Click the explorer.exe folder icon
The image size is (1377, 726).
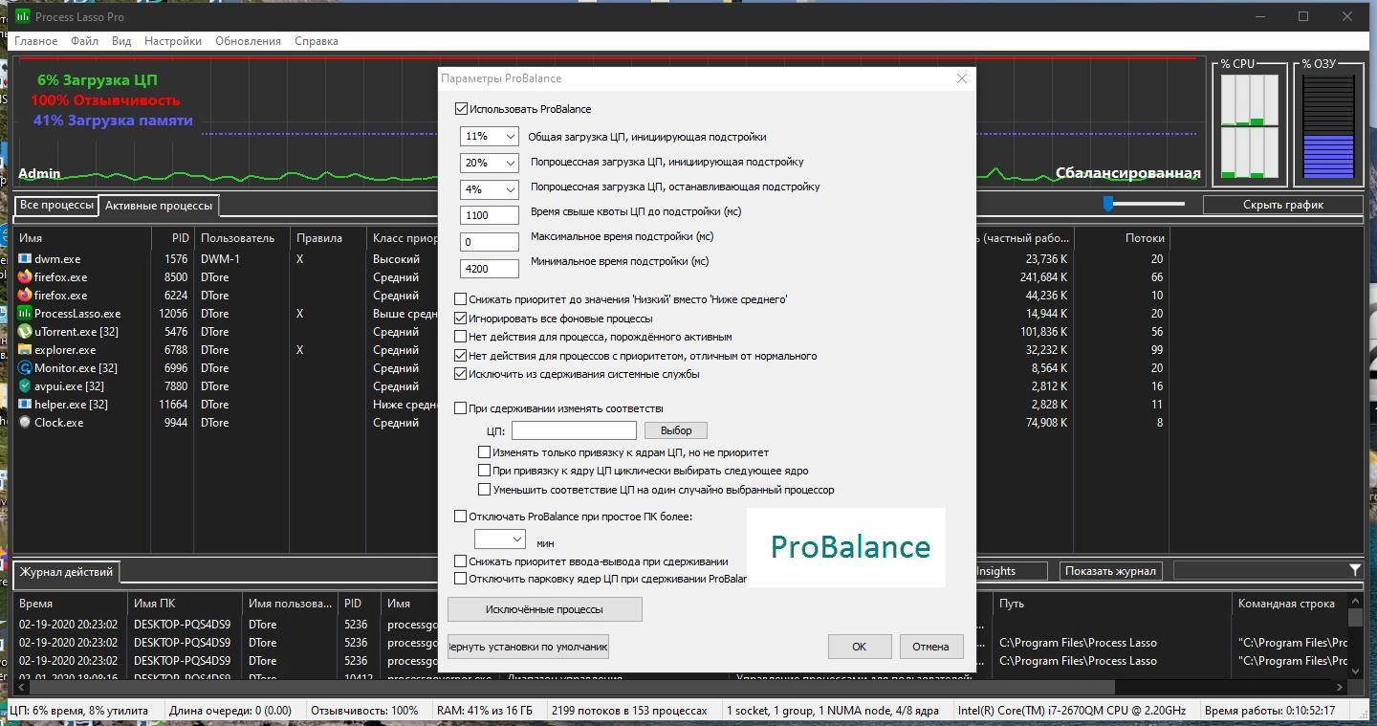tap(25, 349)
